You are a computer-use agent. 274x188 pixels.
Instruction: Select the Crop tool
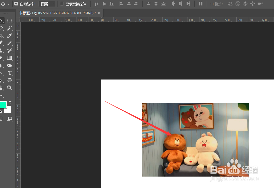tap(1, 36)
